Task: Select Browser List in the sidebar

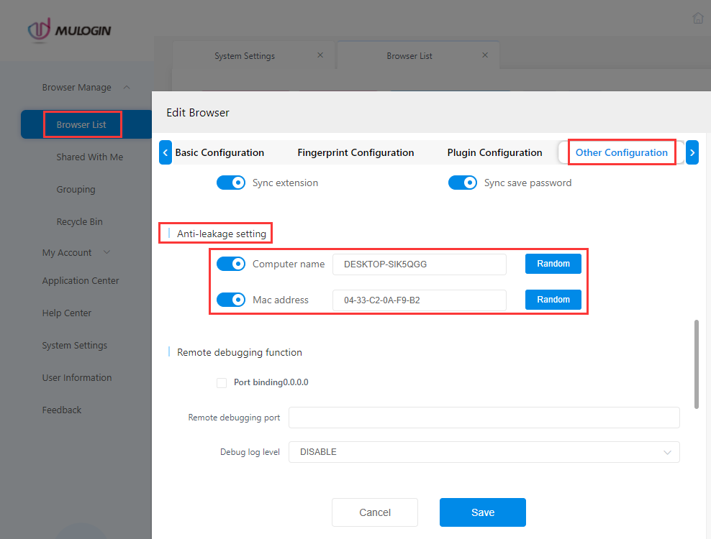Action: click(x=86, y=124)
